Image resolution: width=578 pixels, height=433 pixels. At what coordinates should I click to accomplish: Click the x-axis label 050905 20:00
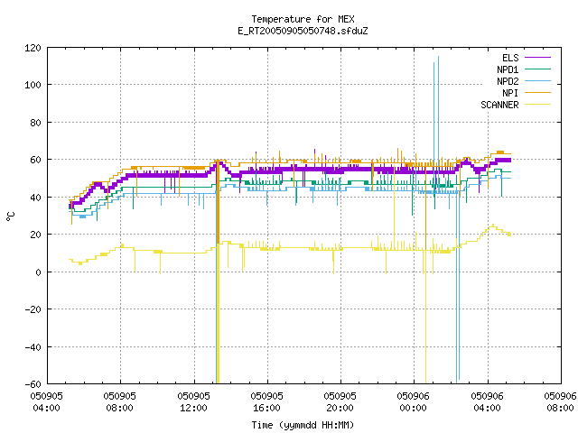(x=340, y=401)
